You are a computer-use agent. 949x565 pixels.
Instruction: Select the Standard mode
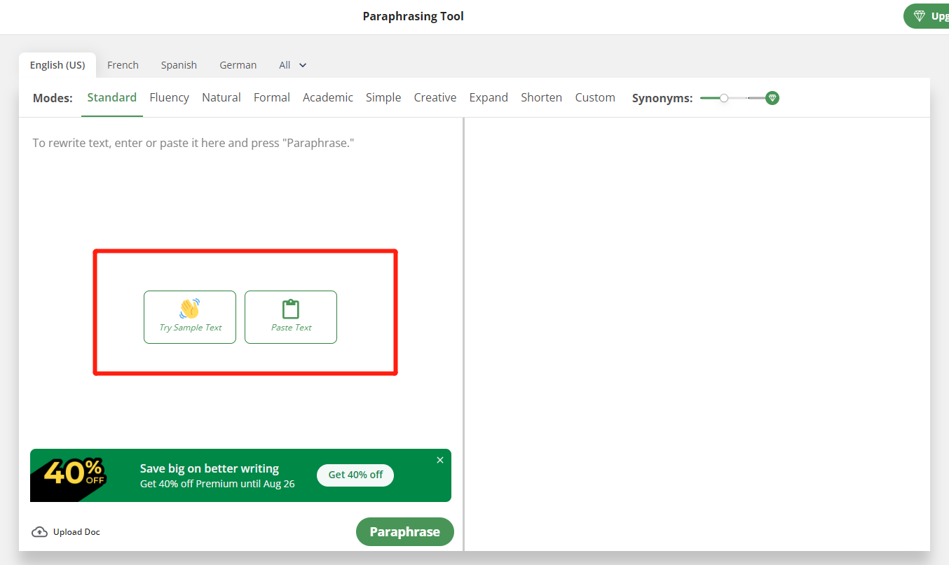[112, 97]
